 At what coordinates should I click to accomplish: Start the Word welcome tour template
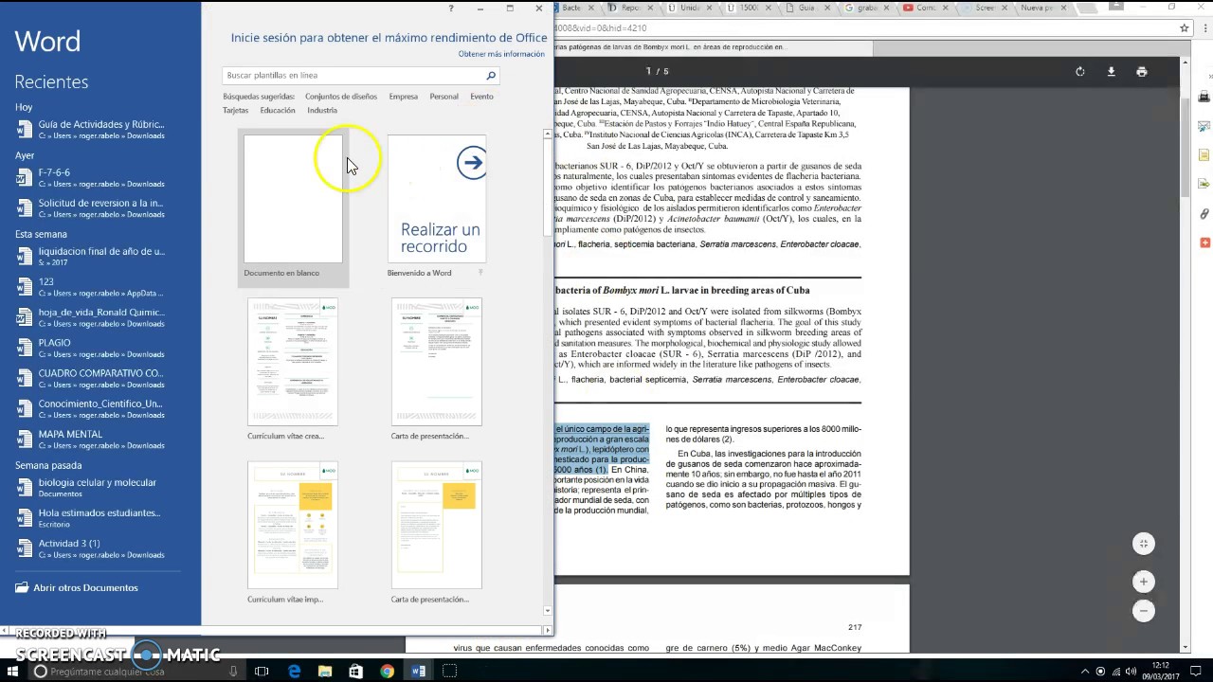tap(437, 207)
